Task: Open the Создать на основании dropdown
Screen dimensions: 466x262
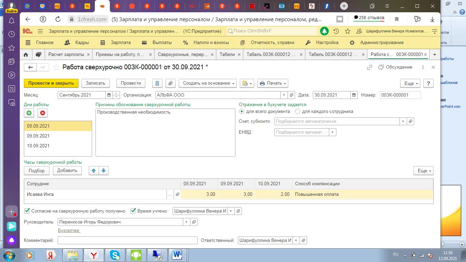Action: pyautogui.click(x=207, y=83)
